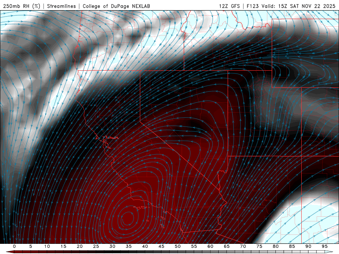The width and height of the screenshot is (339, 254).
Task: Click the color bar label '5'
Action: pos(31,246)
